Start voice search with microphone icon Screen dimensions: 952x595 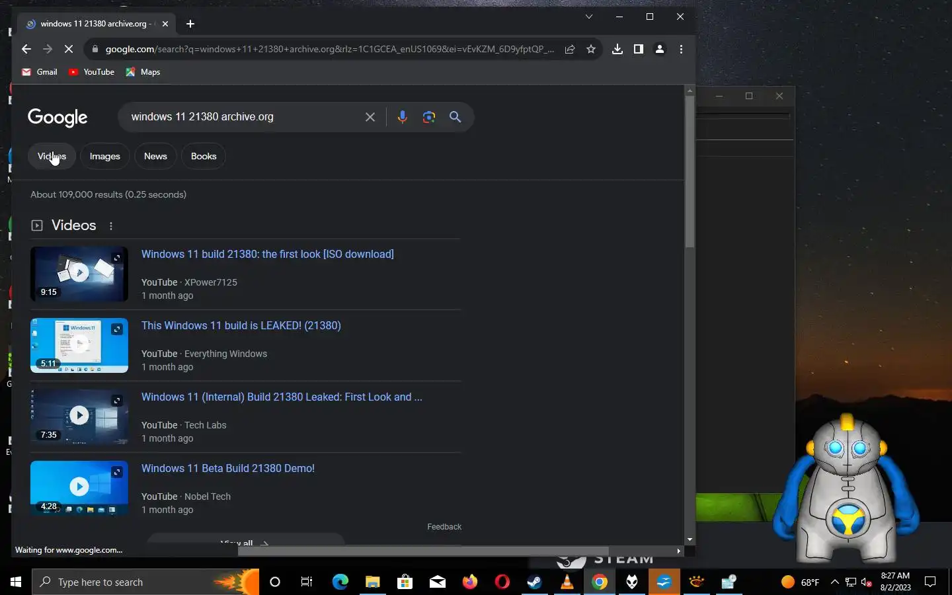click(x=402, y=117)
